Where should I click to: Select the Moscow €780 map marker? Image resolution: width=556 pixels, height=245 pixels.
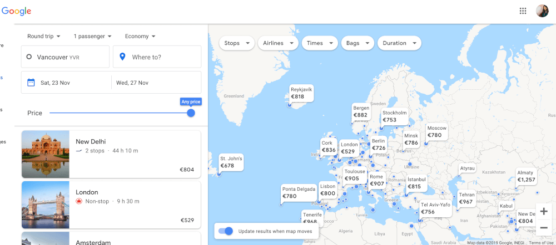[x=436, y=131]
